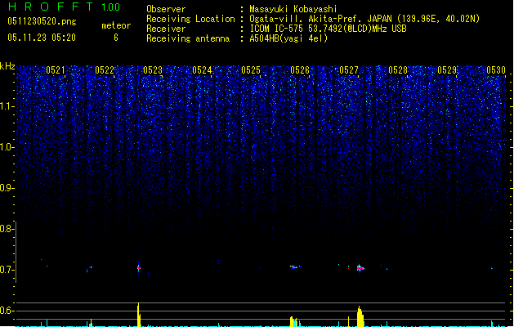The height and width of the screenshot is (327, 514).
Task: Click the meteor label
Action: (x=116, y=25)
